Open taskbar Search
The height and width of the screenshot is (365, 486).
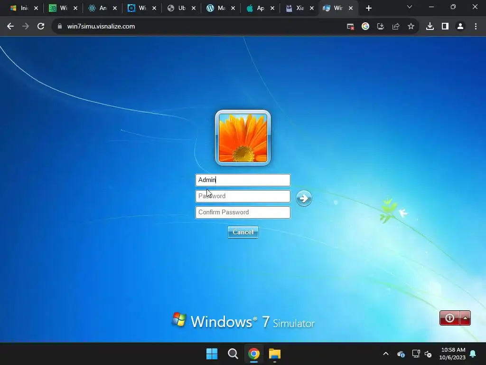[x=233, y=354]
